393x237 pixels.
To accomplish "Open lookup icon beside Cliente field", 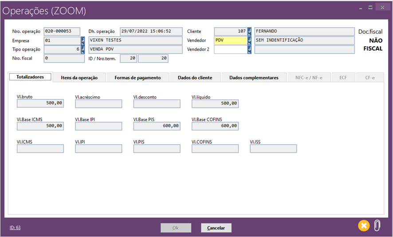I will click(x=250, y=32).
